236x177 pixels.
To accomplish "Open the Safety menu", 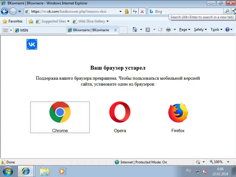I will click(200, 29).
